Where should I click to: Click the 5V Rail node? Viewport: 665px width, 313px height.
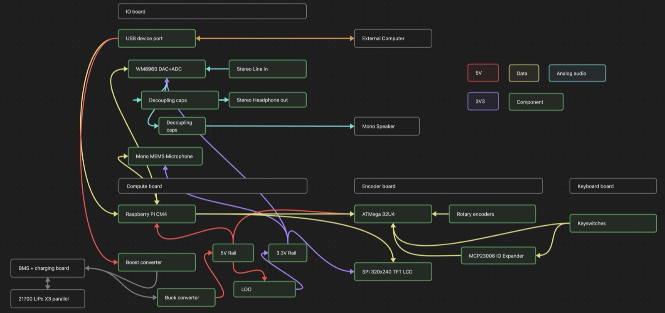[233, 253]
